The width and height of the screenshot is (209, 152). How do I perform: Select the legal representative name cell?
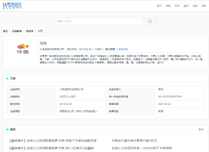pos(180,89)
